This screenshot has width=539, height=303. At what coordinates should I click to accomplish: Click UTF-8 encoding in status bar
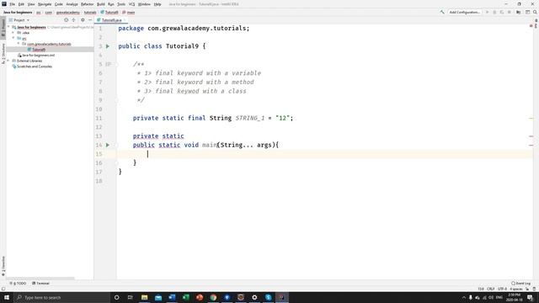pyautogui.click(x=502, y=289)
